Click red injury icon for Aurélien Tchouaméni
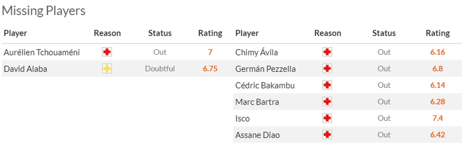462x146 pixels. [107, 52]
